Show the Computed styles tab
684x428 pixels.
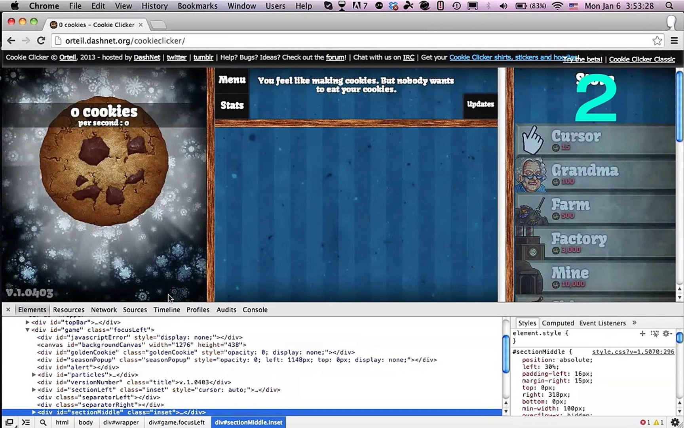pos(558,323)
